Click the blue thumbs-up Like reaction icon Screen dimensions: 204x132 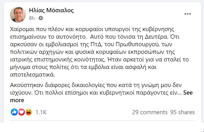tap(14, 112)
